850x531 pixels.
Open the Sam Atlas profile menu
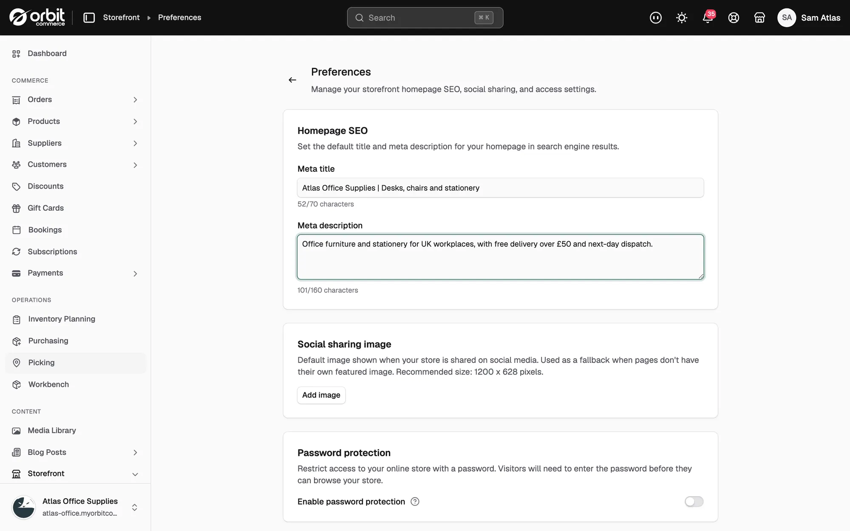[809, 17]
